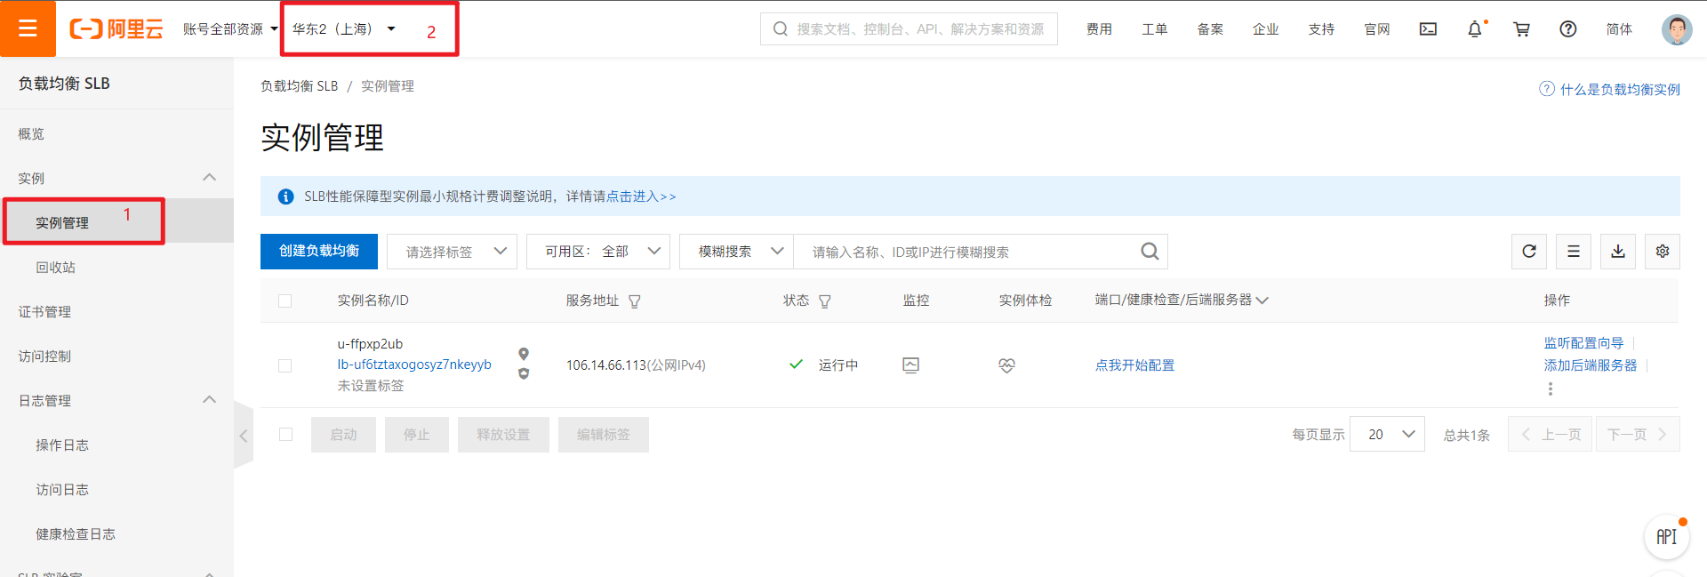Image resolution: width=1707 pixels, height=577 pixels.
Task: Focus the instance name/ID/IP search field
Action: pos(969,252)
